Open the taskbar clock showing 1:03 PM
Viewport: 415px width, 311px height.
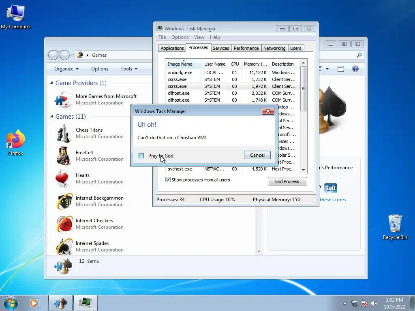pos(394,303)
